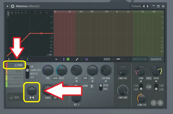The image size is (173, 114).
Task: Open REL options dropdown arrow
Action: [x=92, y=81]
